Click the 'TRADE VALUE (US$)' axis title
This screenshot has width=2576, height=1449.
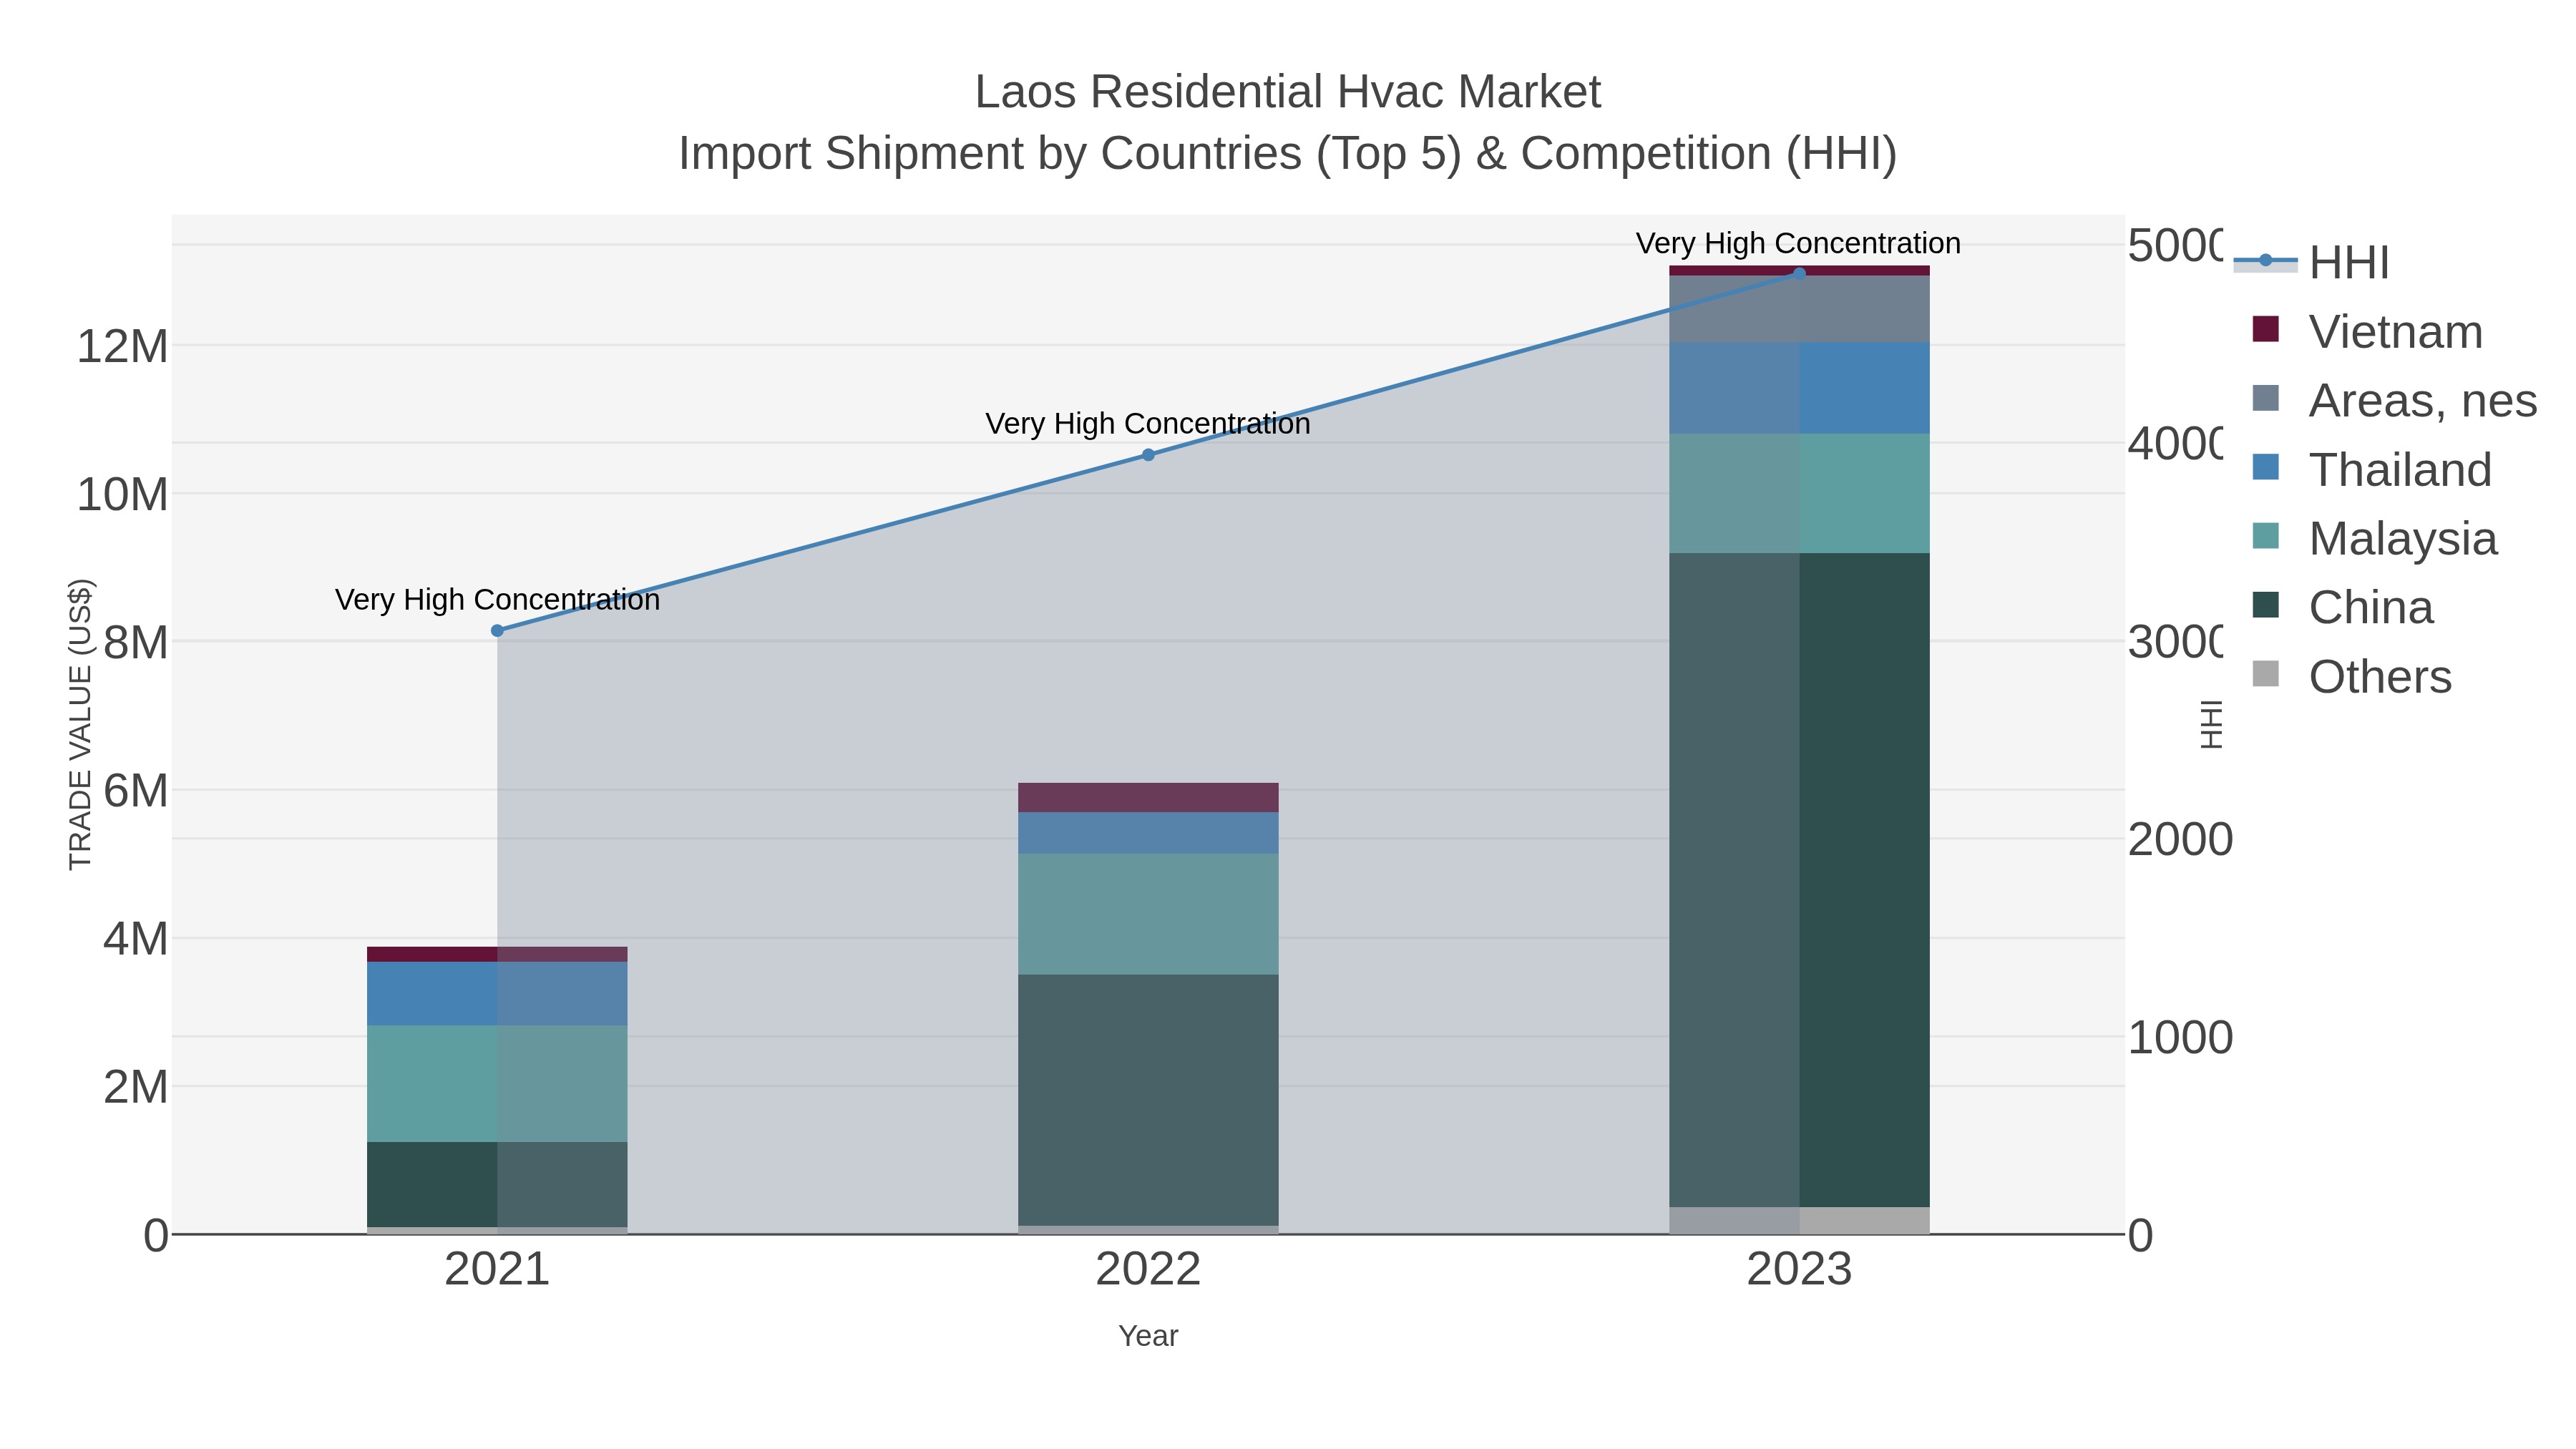tap(80, 724)
